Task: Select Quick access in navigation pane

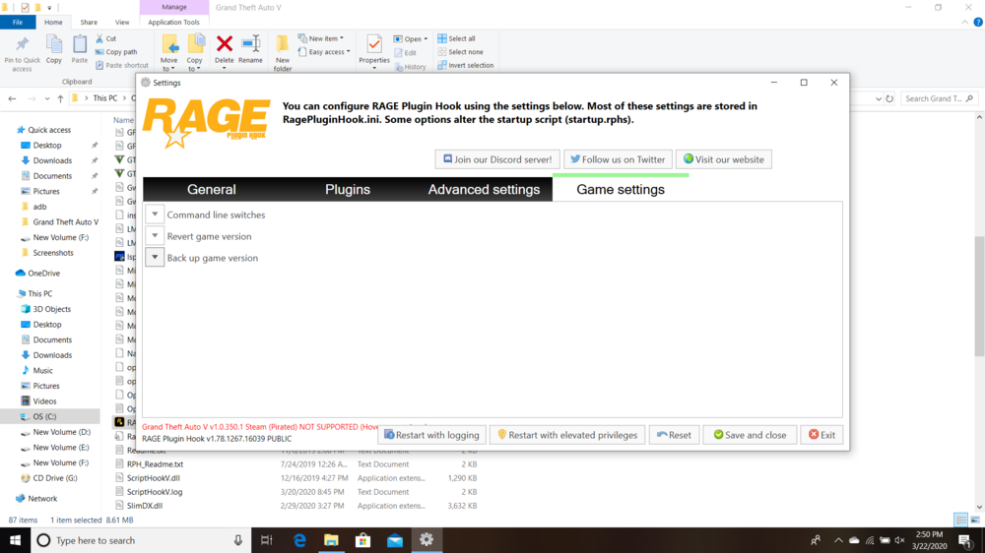Action: coord(49,130)
